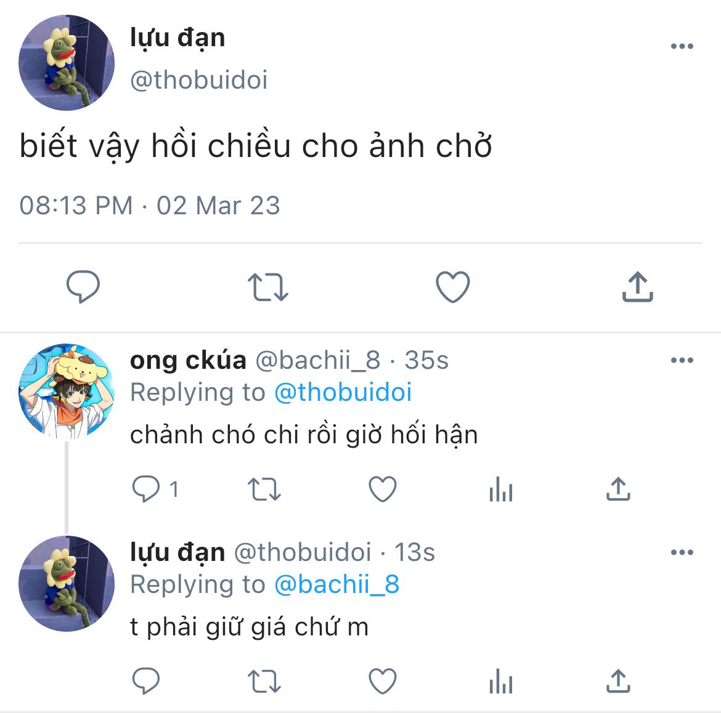Viewport: 721px width, 713px height.
Task: Share the last reply by lựu đạn
Action: [x=618, y=680]
